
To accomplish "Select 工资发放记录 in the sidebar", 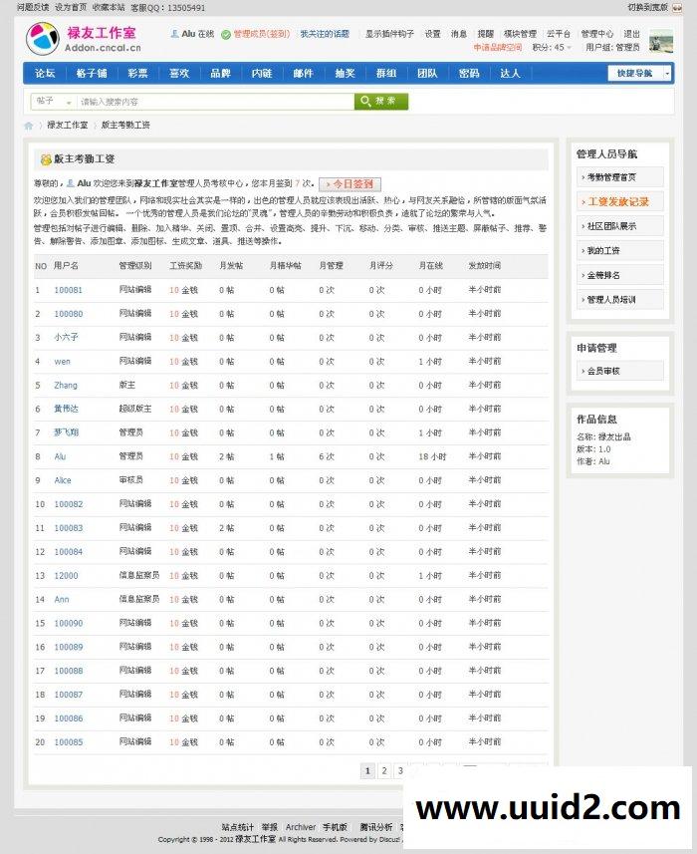I will [x=619, y=202].
